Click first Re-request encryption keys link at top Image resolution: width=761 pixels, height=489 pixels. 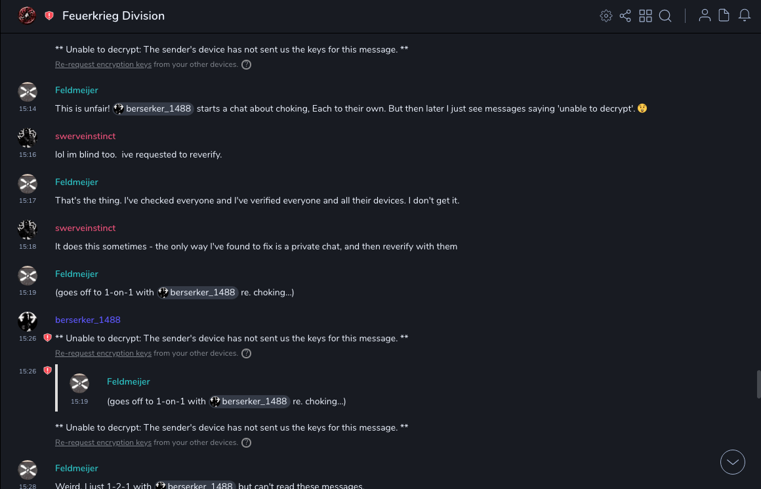103,64
